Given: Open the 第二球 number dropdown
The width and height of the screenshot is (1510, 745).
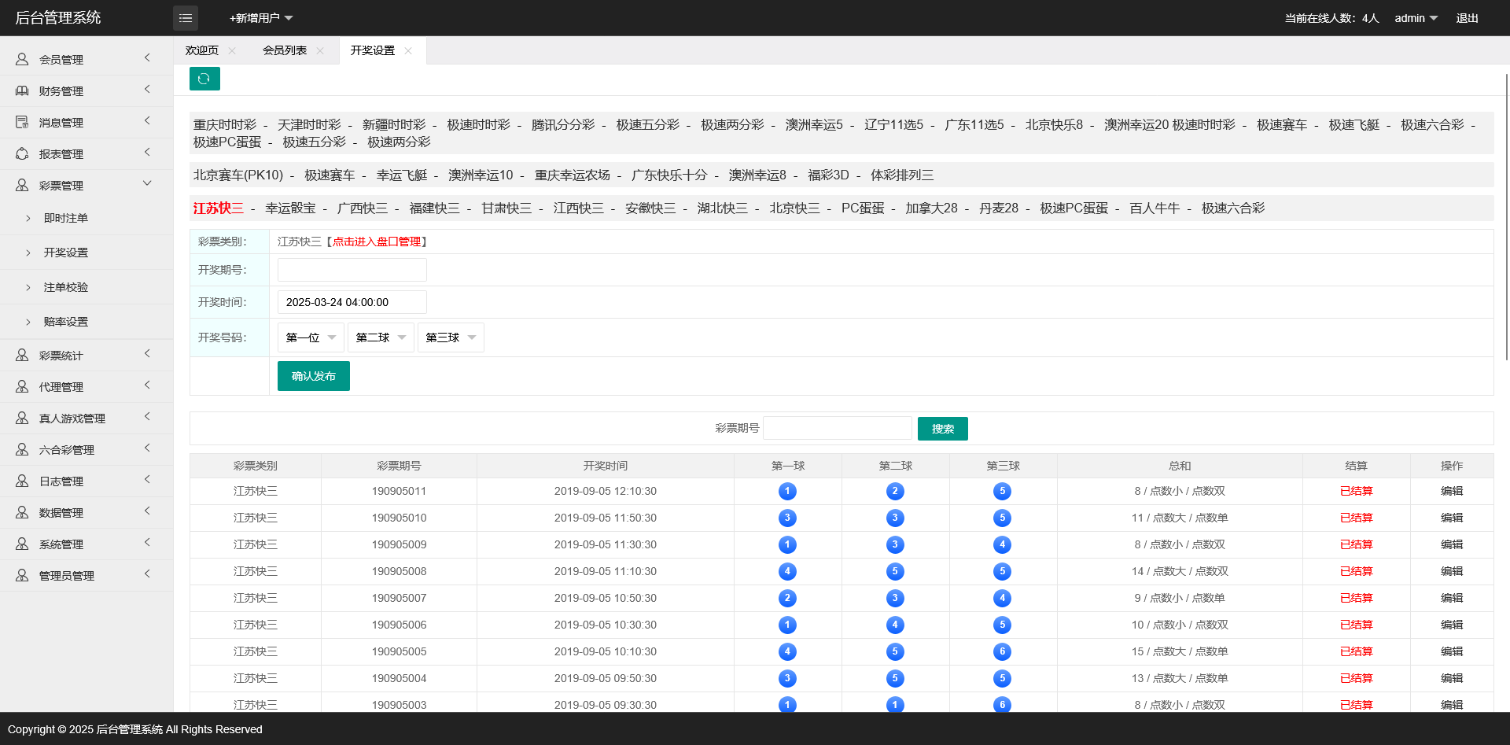Looking at the screenshot, I should pos(381,337).
